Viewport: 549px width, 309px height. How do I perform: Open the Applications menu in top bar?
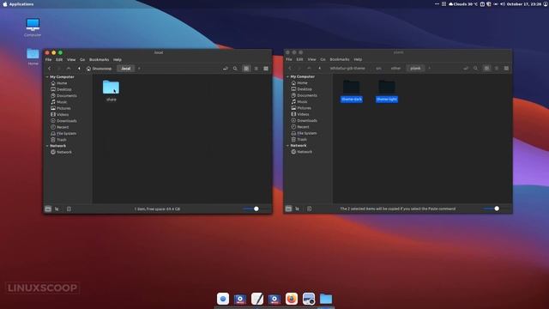[x=21, y=4]
